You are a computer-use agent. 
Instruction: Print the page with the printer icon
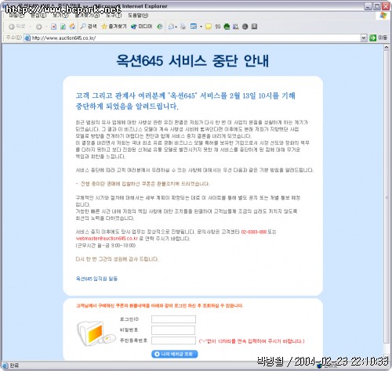point(183,27)
